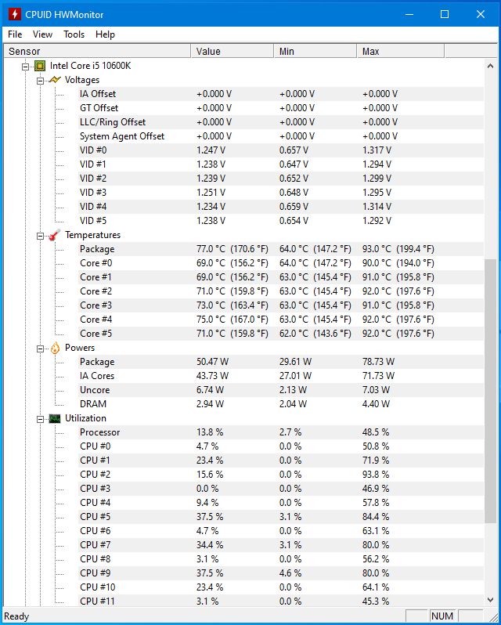Click the Temperatures thermometer icon
The width and height of the screenshot is (501, 625).
click(55, 235)
